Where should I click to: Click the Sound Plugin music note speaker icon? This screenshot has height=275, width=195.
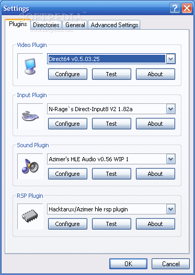coord(30,166)
